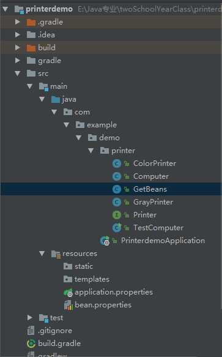
Task: Collapse the resources folder
Action: click(x=42, y=254)
